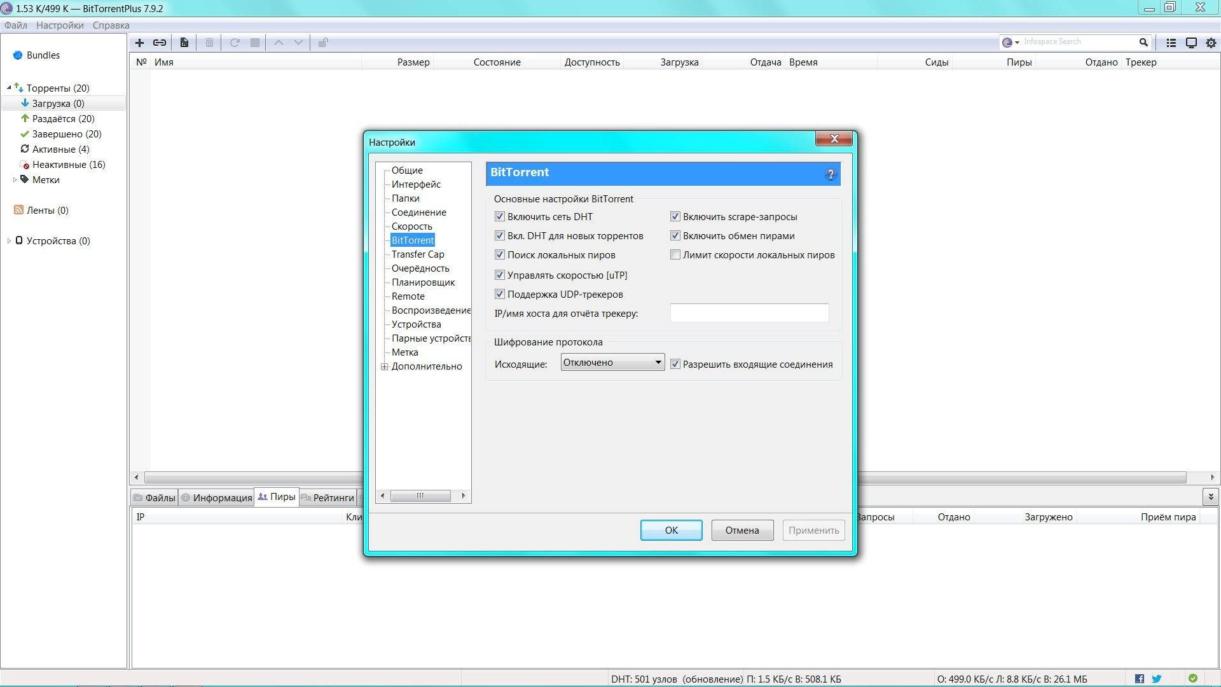Expand Дополнительно in settings tree
This screenshot has height=687, width=1221.
[384, 366]
